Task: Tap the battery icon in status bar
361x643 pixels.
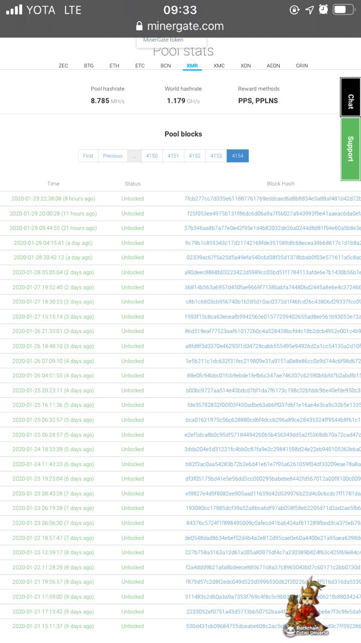Action: click(x=344, y=10)
